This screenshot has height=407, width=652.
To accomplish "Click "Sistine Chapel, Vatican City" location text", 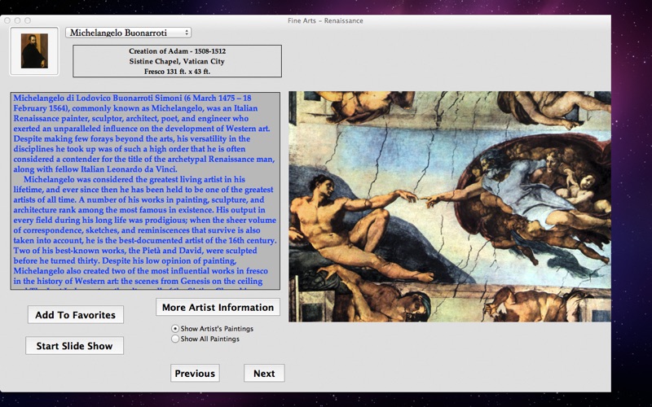I will coord(177,61).
